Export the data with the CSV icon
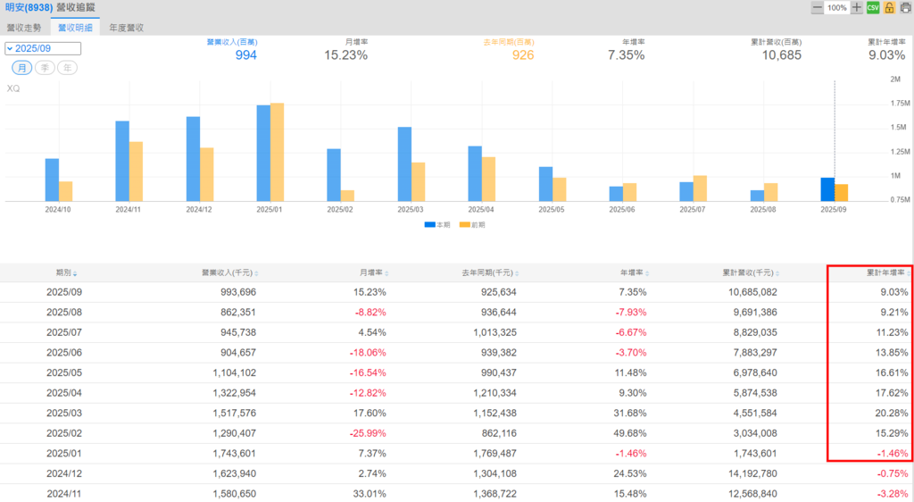The width and height of the screenshot is (914, 502). tap(873, 7)
